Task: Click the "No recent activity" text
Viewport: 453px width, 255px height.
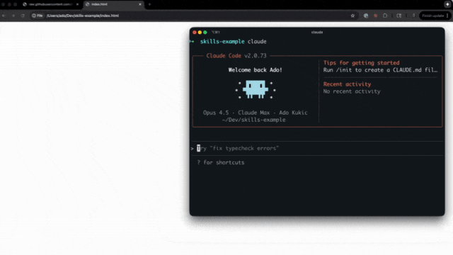Action: (352, 91)
